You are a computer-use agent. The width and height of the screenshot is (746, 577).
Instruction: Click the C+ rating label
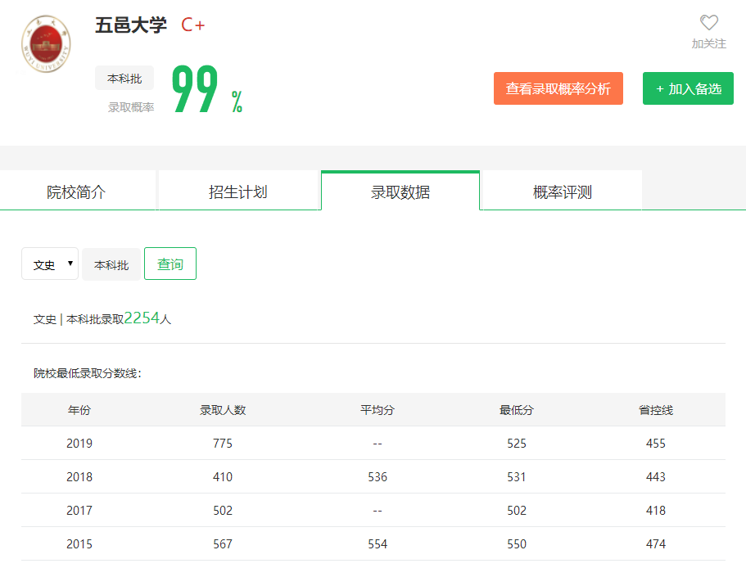pos(192,25)
